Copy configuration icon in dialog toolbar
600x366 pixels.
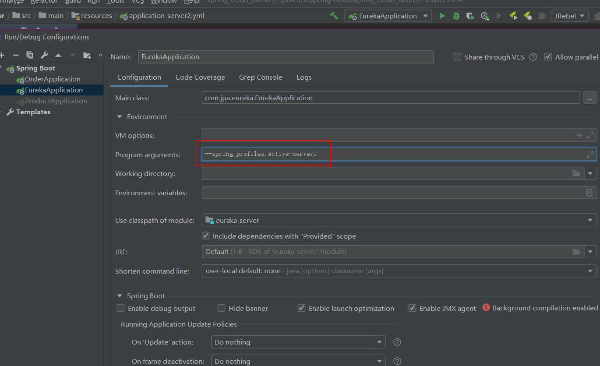[x=30, y=55]
